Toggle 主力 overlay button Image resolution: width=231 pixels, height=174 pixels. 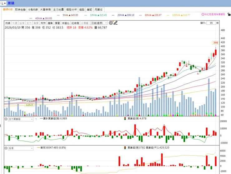(x=29, y=23)
